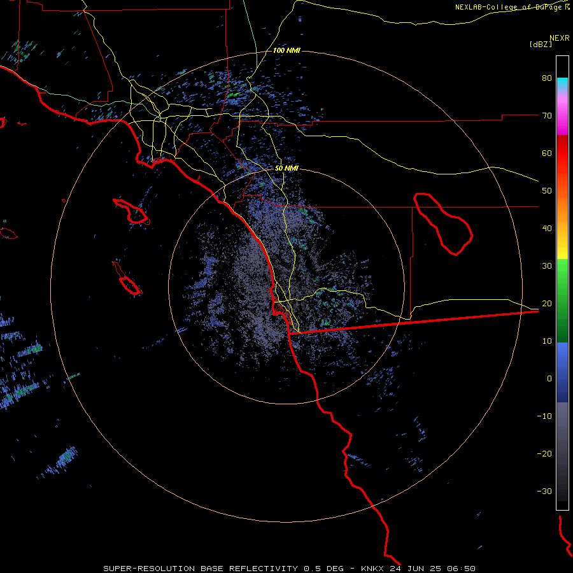The image size is (573, 573).
Task: Click the Salton Sea outline on map
Action: click(x=443, y=224)
